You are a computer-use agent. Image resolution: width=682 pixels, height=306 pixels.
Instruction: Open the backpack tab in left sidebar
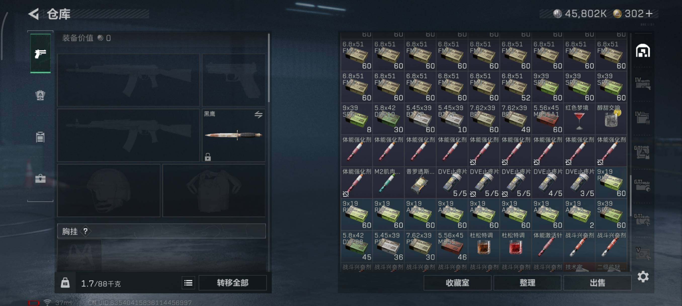point(40,95)
